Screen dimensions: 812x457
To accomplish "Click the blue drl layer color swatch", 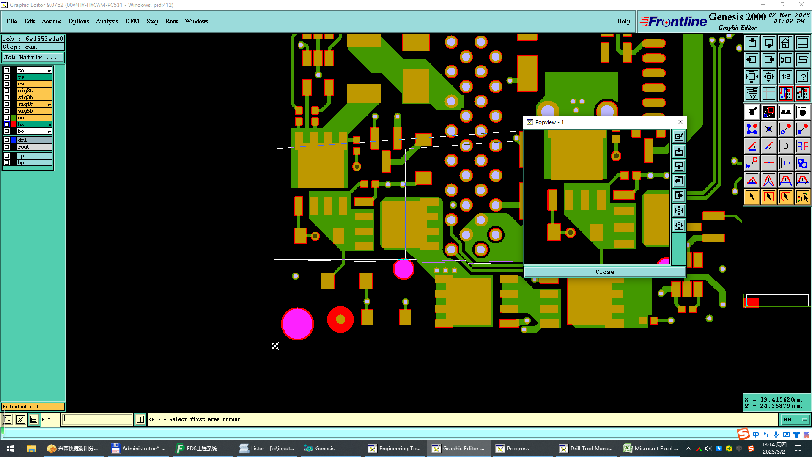I will click(14, 140).
